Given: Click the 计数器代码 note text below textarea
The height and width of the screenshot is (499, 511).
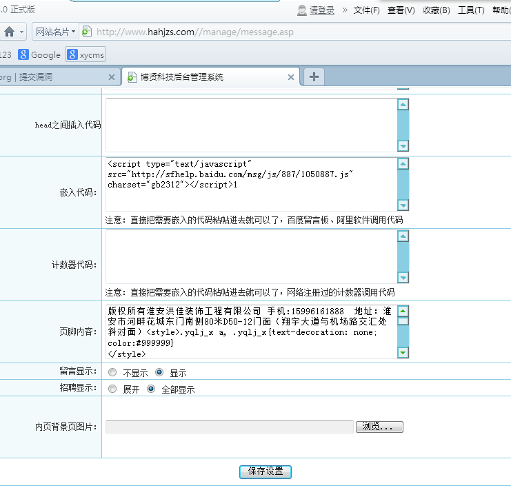Looking at the screenshot, I should pos(250,292).
